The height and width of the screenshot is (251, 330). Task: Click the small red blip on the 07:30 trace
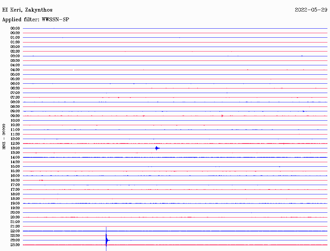(119, 98)
